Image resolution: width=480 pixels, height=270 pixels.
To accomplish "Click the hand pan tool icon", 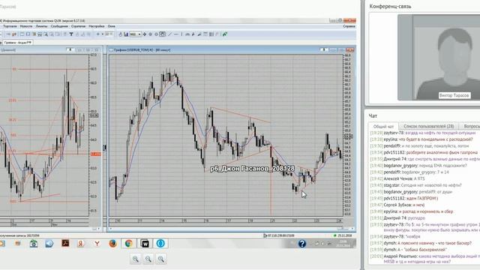I will [120, 34].
